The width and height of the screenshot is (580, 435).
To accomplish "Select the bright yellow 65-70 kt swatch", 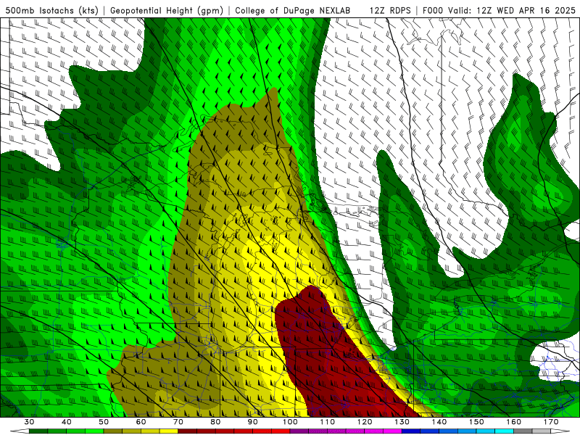I will (169, 431).
